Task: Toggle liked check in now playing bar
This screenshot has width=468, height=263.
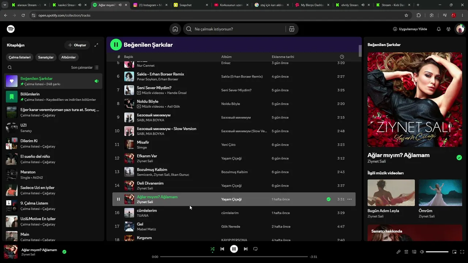Action: 64,252
